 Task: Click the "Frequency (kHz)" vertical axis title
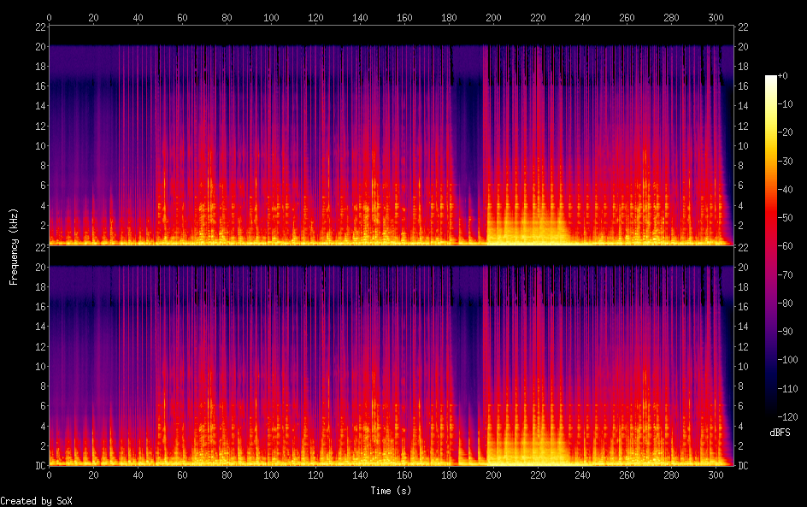tap(14, 246)
